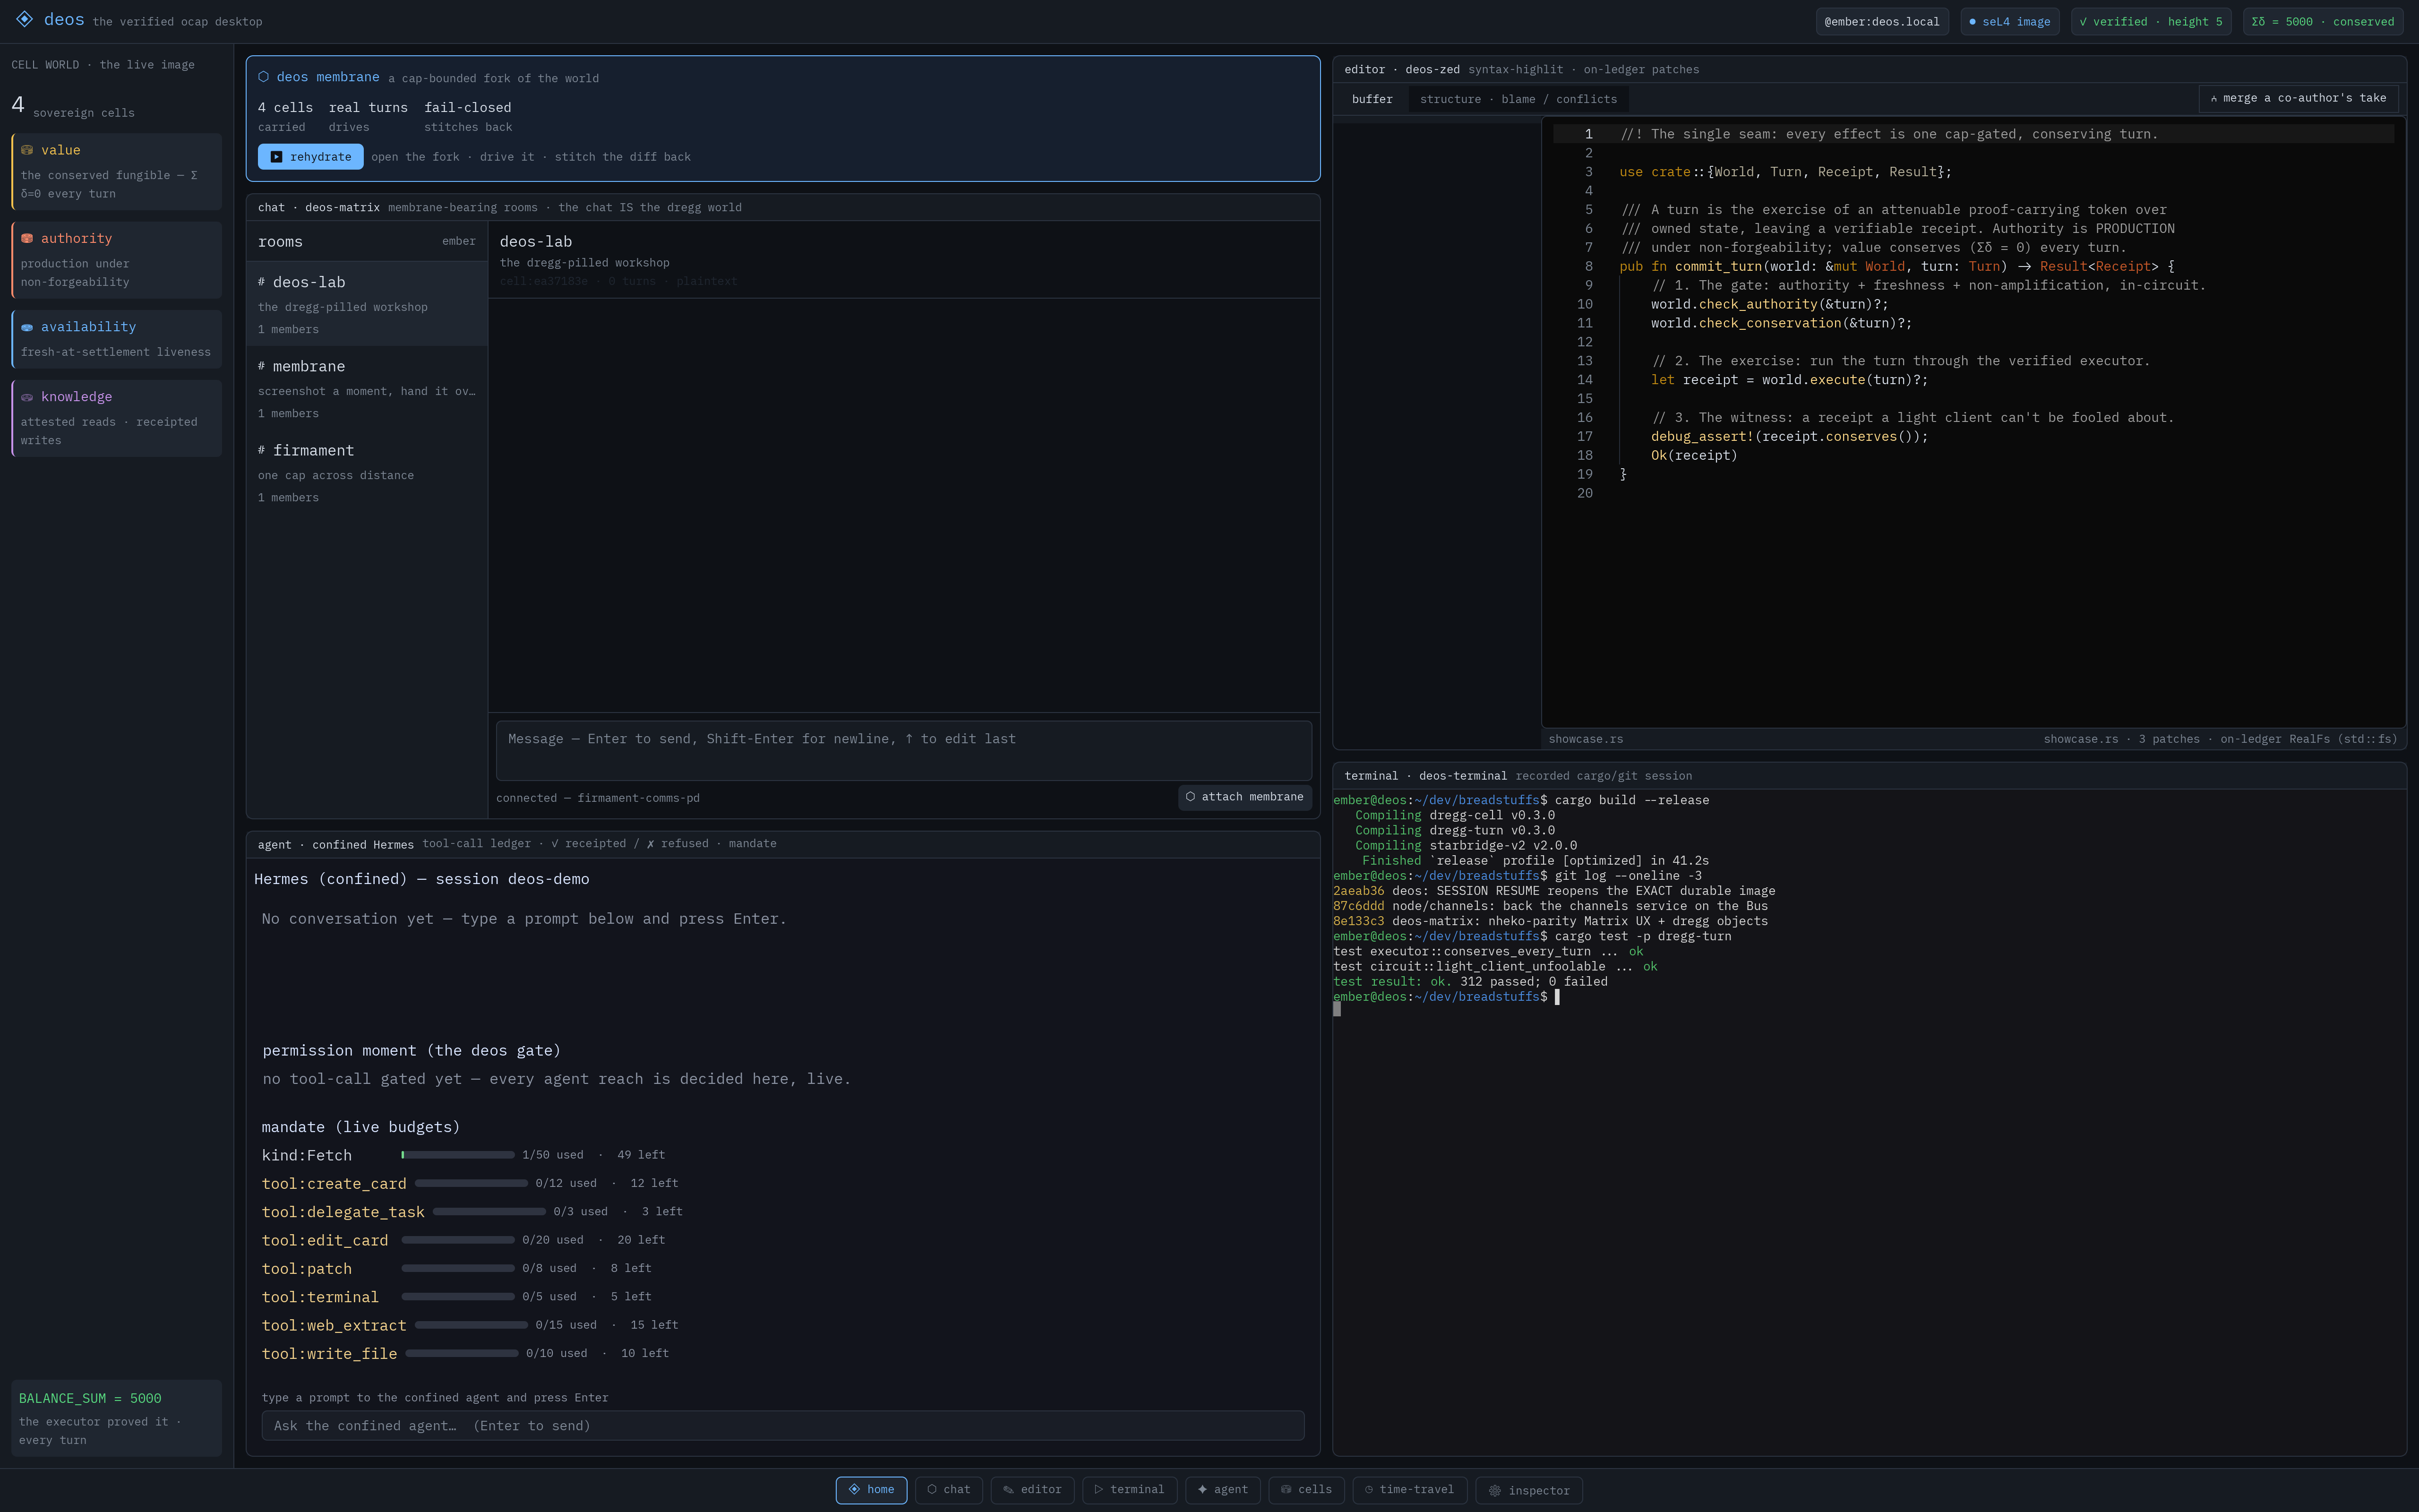
Task: Click the knowledge cell coin icon
Action: click(27, 397)
